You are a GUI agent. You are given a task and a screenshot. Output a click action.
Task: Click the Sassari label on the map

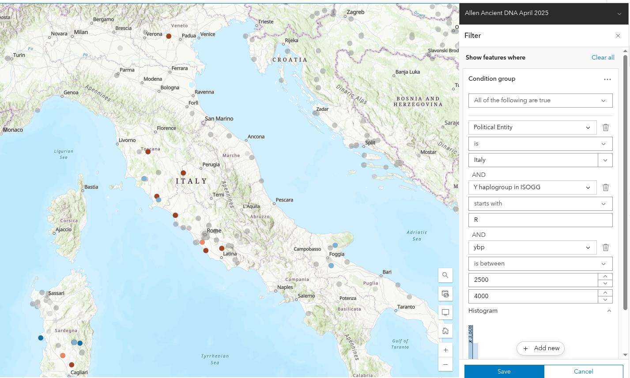tap(57, 293)
